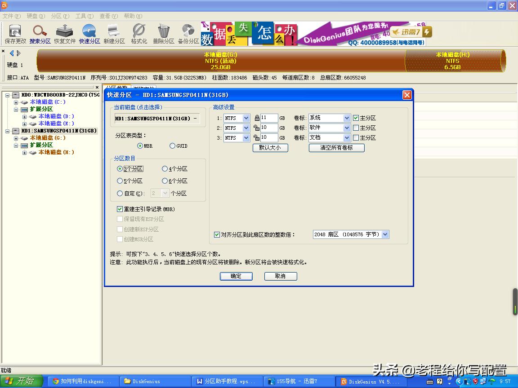Click the partition size input showing 11
518x388 pixels.
(x=270, y=118)
